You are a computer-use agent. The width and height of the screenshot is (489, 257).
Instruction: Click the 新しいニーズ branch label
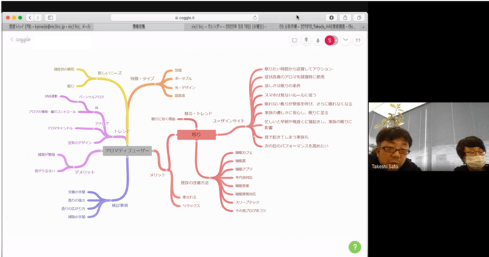(x=110, y=73)
